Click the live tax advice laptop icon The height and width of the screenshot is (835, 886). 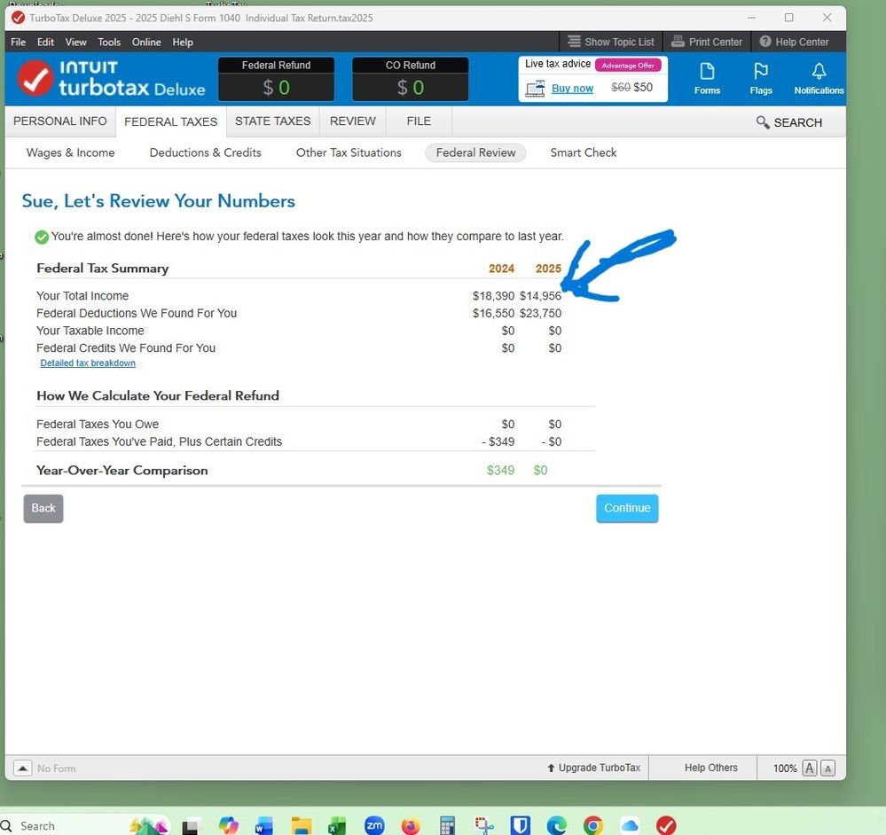coord(535,89)
